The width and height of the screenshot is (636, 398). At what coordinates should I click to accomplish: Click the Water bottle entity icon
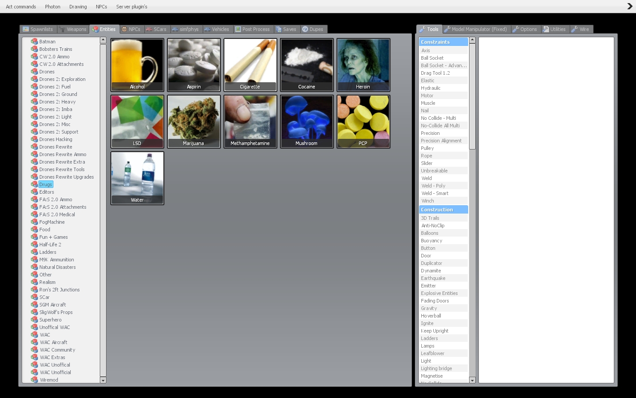point(137,178)
